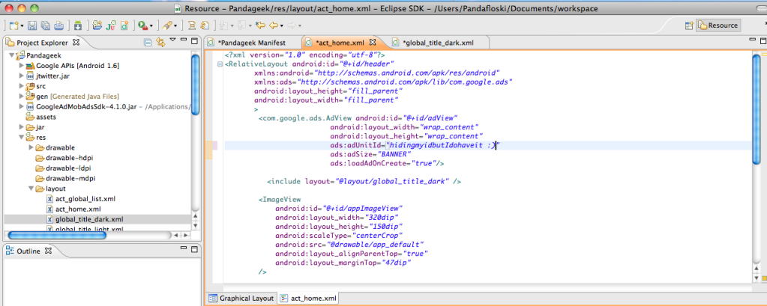Expand the src folder

pos(22,86)
